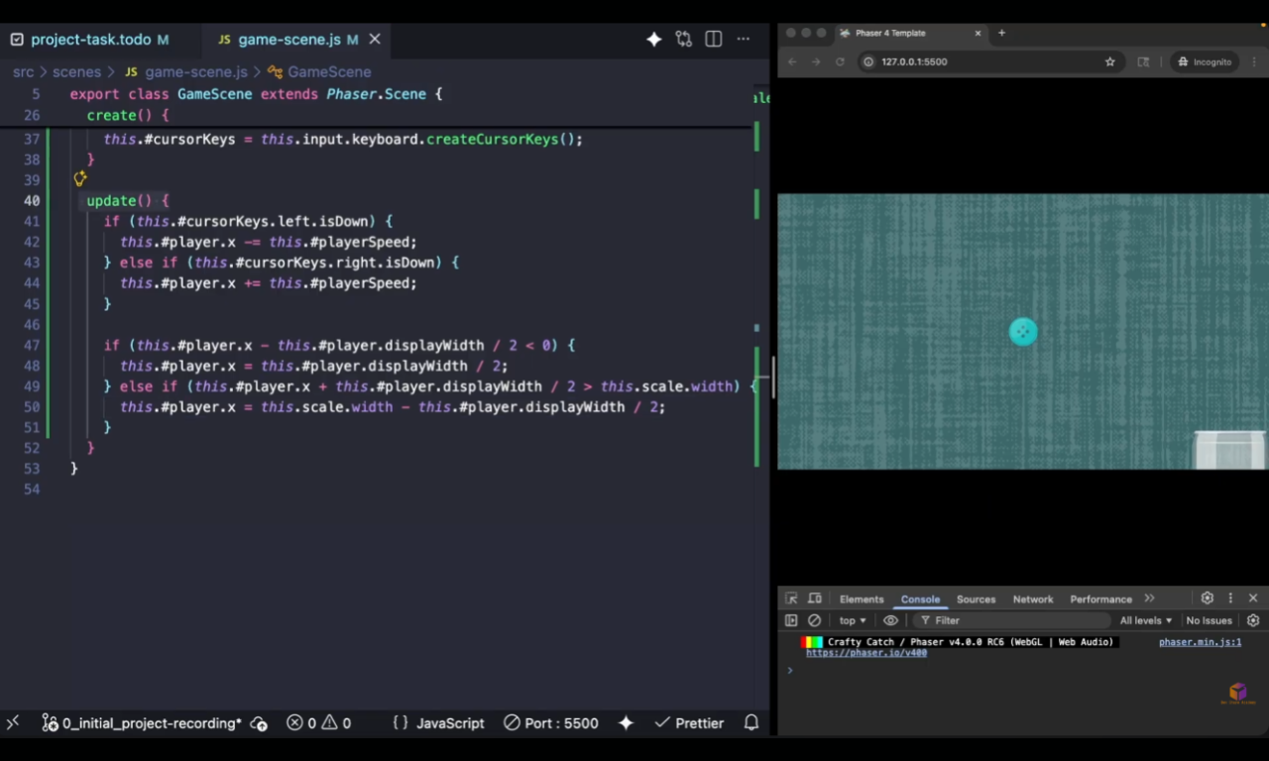Toggle the console sidebar panel
Screen dimensions: 1269x761
pyautogui.click(x=791, y=620)
